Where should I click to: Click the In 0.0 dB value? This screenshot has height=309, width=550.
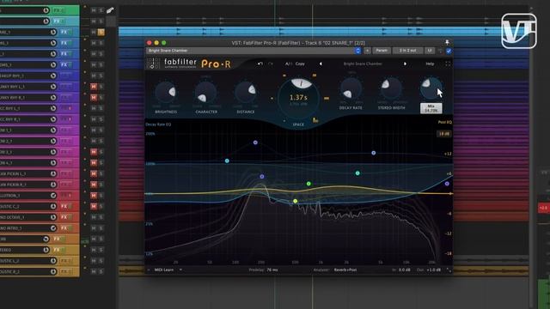405,270
